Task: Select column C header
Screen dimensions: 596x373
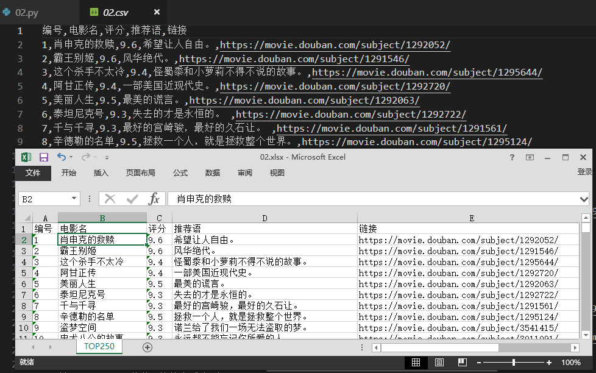Action: pyautogui.click(x=159, y=218)
